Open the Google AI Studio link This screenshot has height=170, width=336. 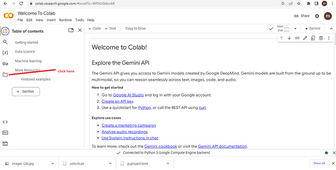[x=129, y=95]
